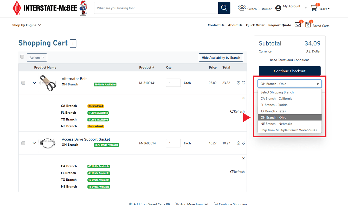Open Request Quote link
The image size is (348, 205).
[280, 25]
